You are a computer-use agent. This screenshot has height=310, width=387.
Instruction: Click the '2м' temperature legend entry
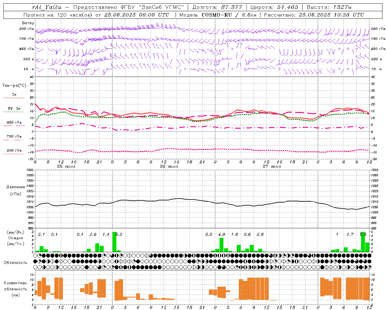point(14,95)
